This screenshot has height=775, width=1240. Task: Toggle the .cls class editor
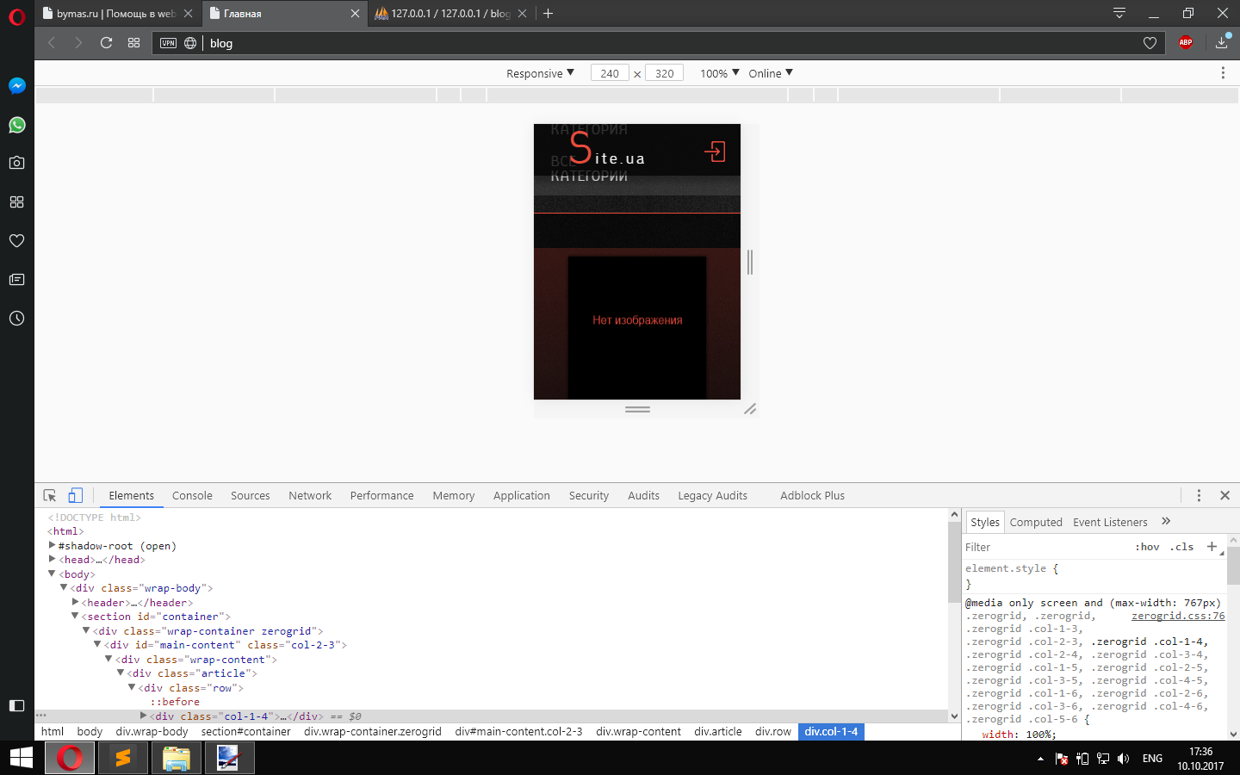click(x=1181, y=547)
